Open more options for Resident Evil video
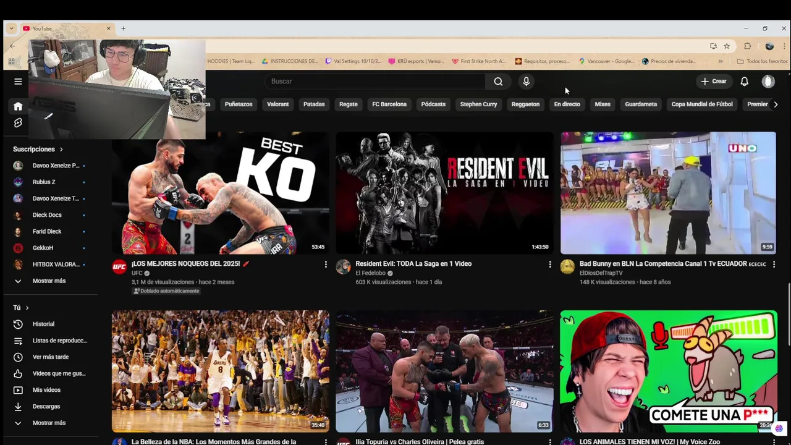Image resolution: width=791 pixels, height=445 pixels. click(549, 265)
